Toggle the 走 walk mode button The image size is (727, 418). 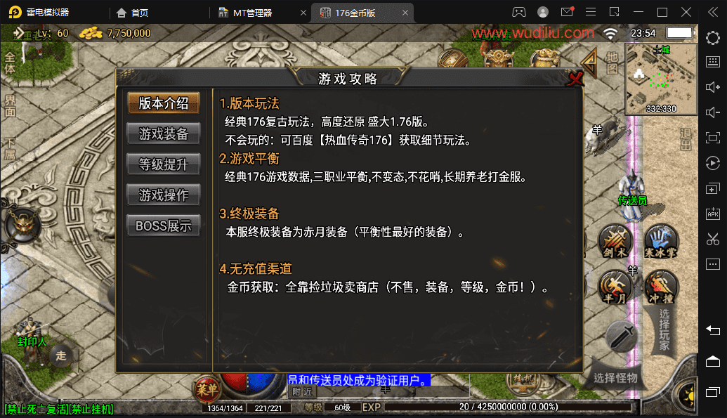pyautogui.click(x=60, y=356)
